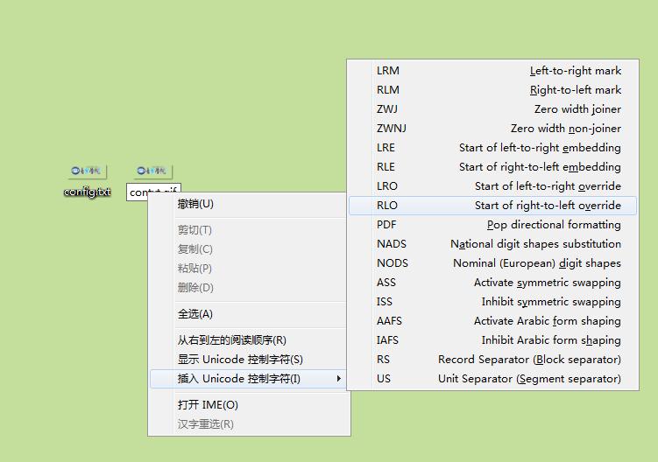Toggle 显示 Unicode 控制字符(S) option
The height and width of the screenshot is (462, 658).
point(240,360)
